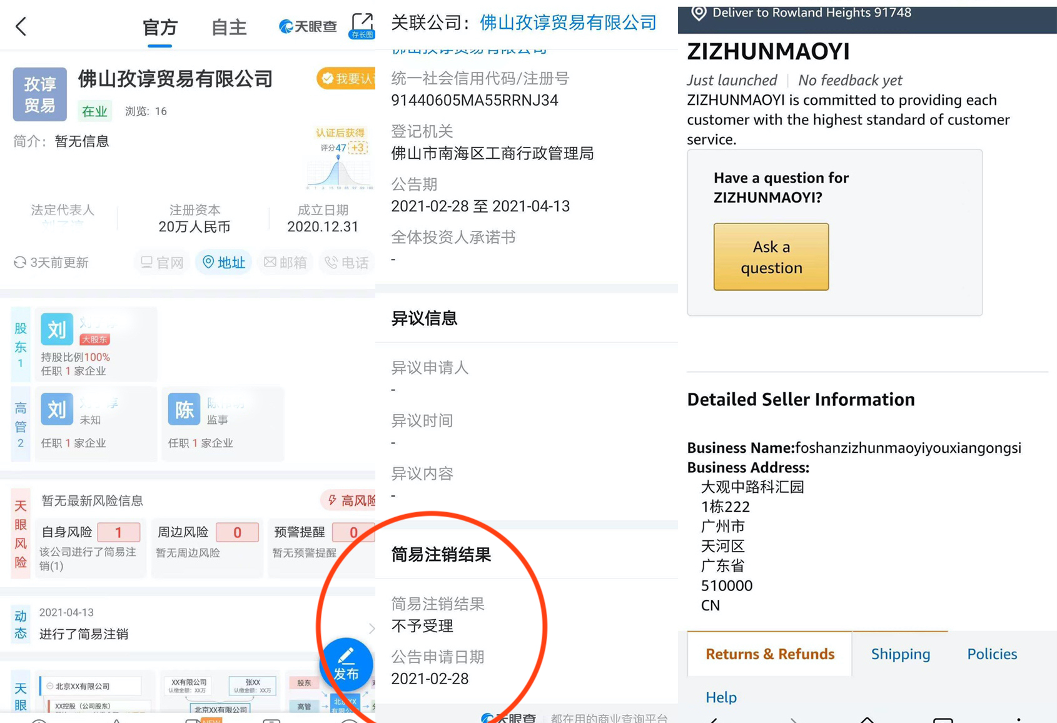The image size is (1057, 723).
Task: Switch to the 自主 tab
Action: [229, 27]
